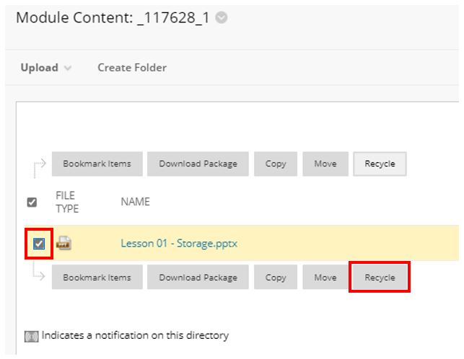464x359 pixels.
Task: Click the top action row arrow icon
Action: point(39,168)
